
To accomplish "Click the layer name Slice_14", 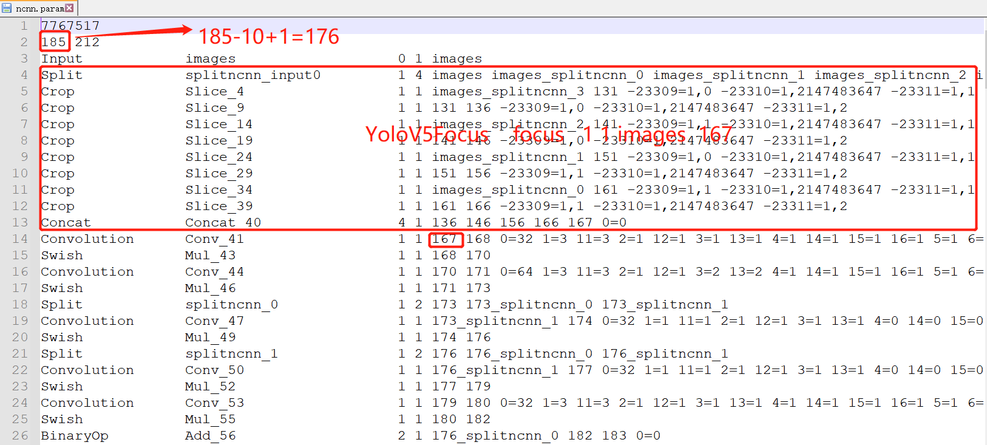I will pos(219,124).
